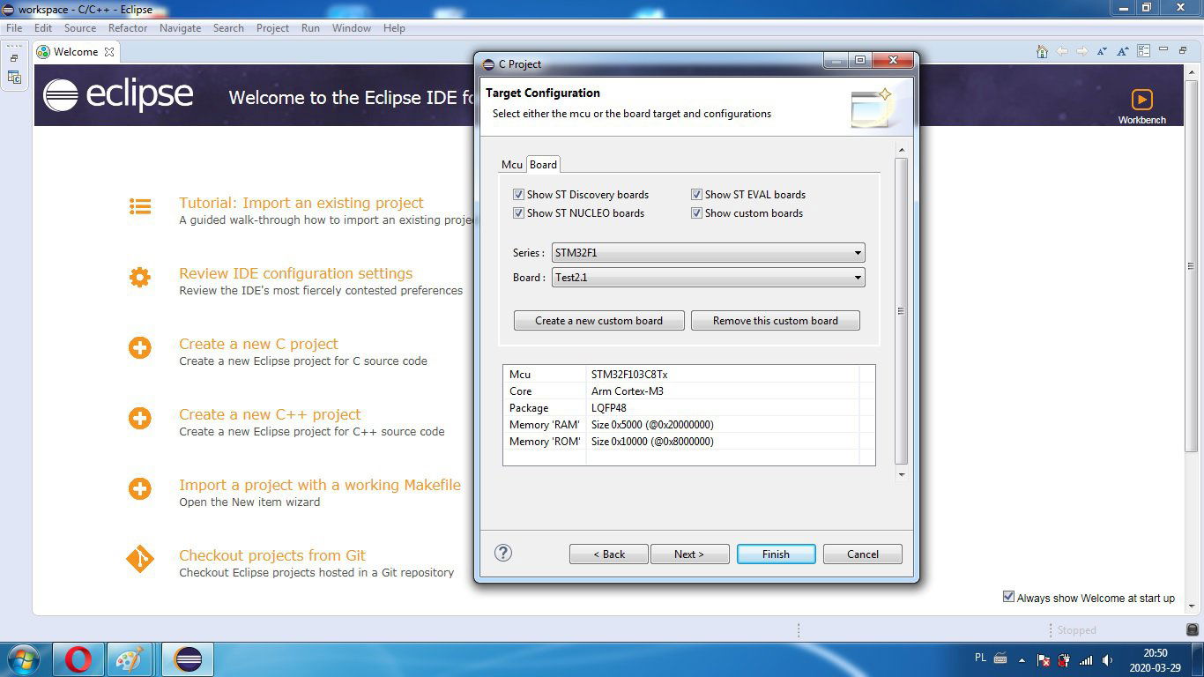Click the Action Center flag icon in tray
Screen dimensions: 1204x677
pos(1043,659)
